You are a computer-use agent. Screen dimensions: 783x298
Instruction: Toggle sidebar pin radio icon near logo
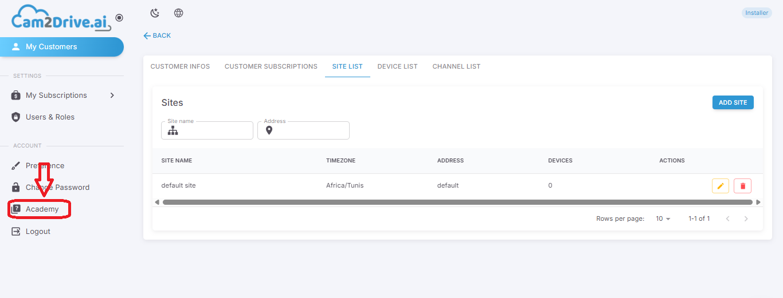click(119, 18)
